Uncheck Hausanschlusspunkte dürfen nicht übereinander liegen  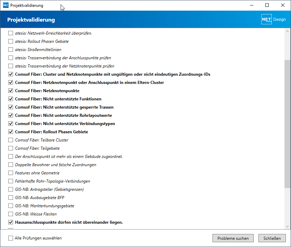(x=11, y=222)
